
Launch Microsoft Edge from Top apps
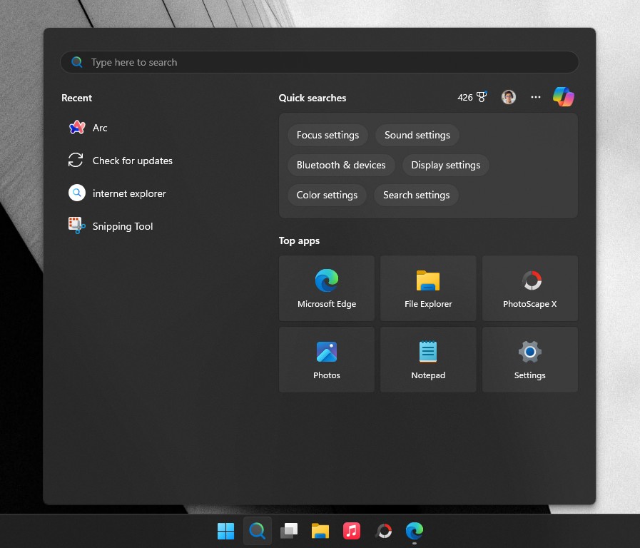click(x=326, y=288)
